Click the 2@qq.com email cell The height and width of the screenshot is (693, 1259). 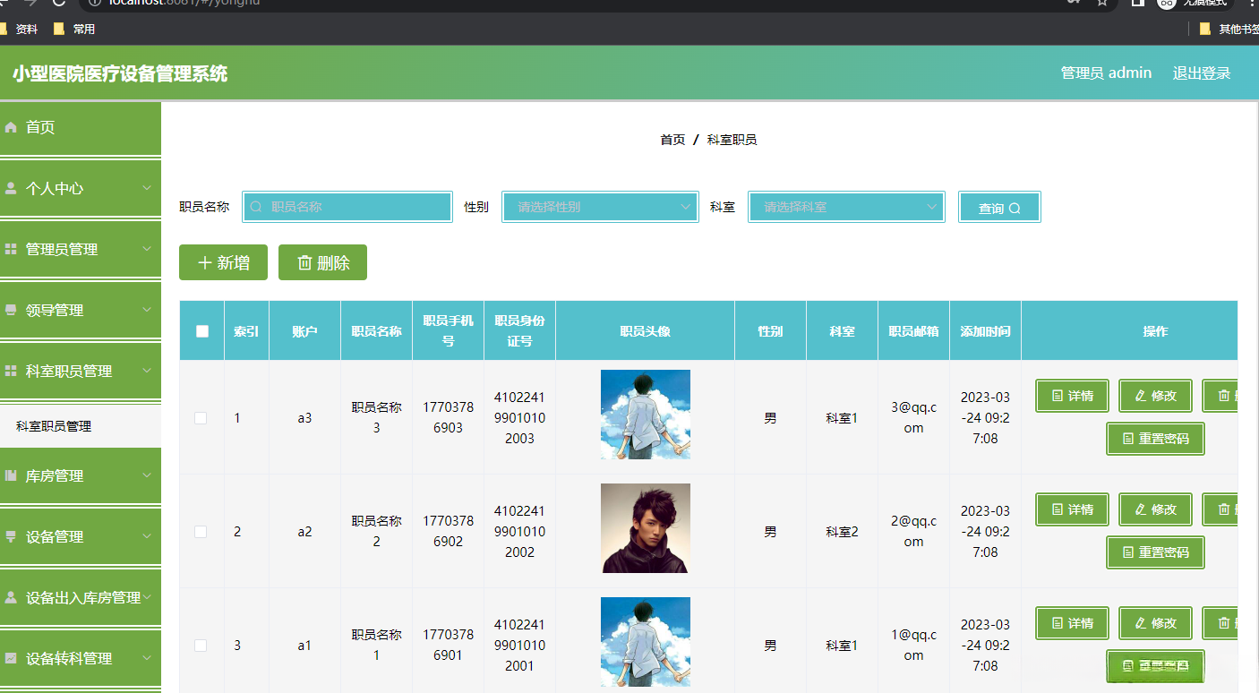coord(913,532)
